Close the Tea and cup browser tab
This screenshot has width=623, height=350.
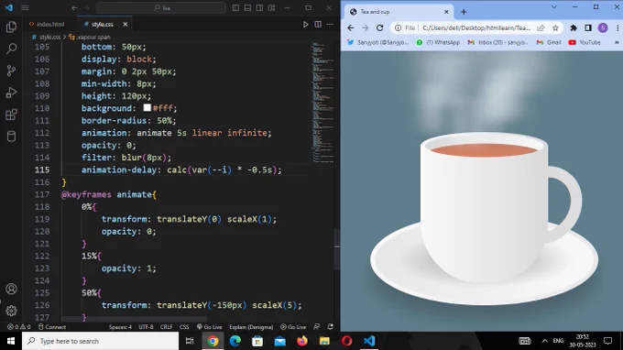click(x=446, y=12)
